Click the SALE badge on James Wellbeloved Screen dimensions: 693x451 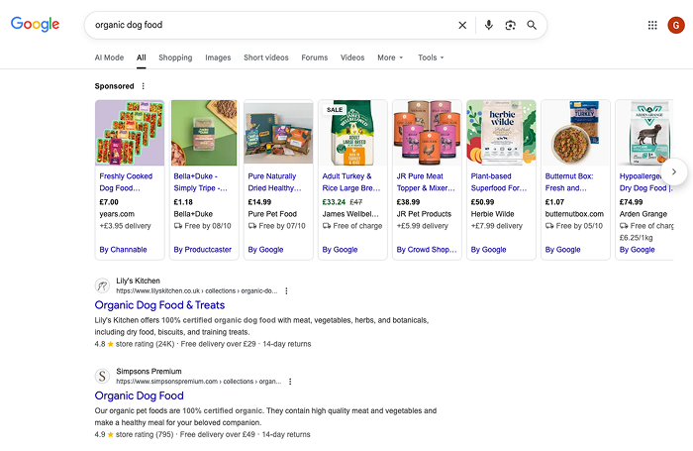(x=335, y=110)
